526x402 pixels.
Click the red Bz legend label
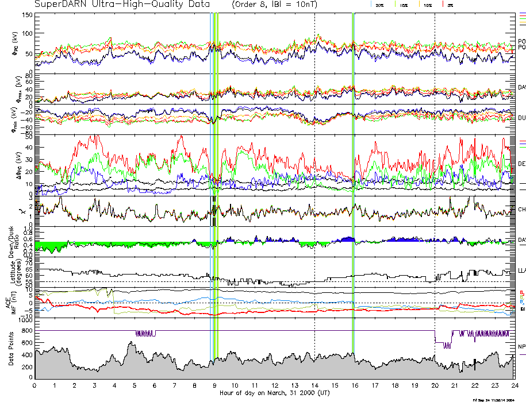521,293
